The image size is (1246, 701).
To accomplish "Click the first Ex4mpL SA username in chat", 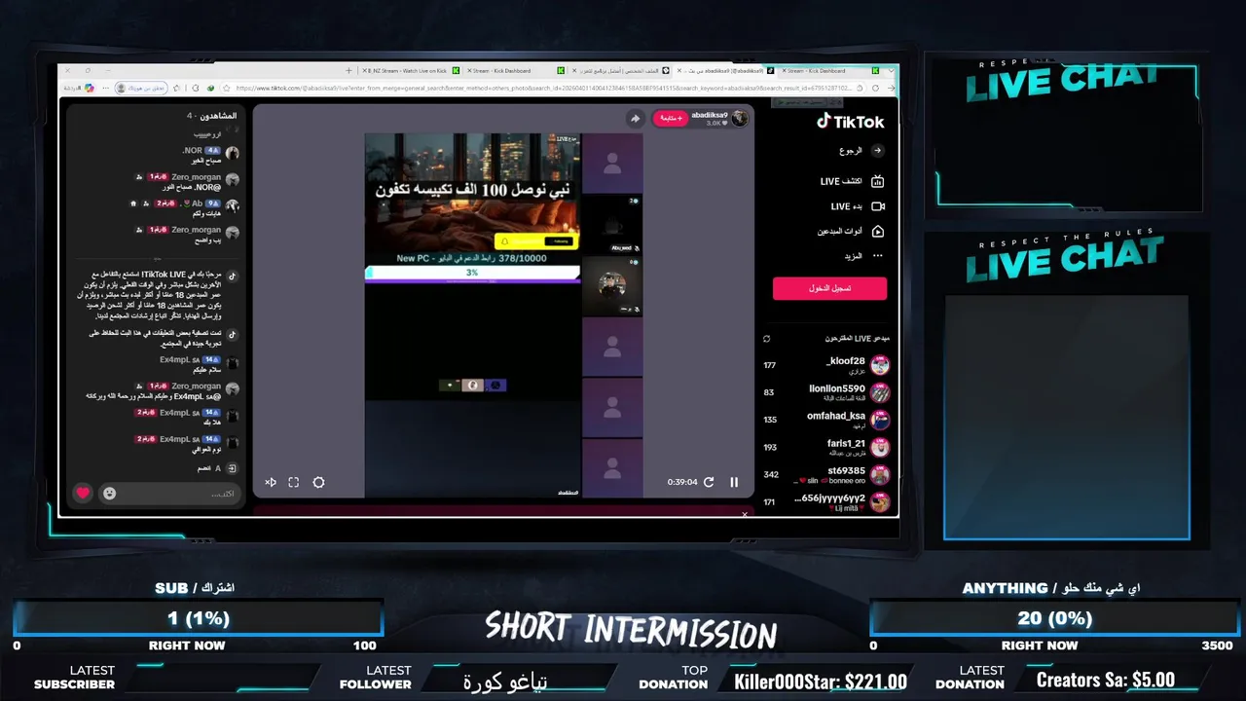I will click(179, 360).
